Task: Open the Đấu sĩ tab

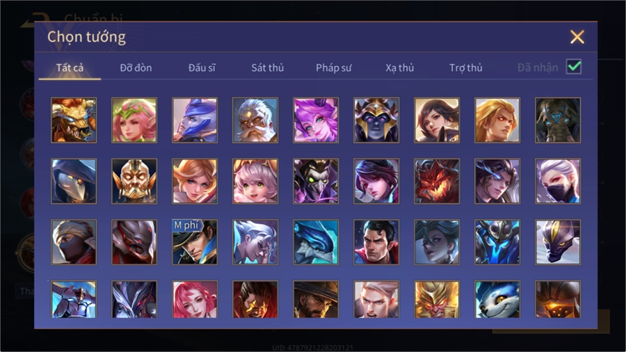Action: (x=202, y=68)
